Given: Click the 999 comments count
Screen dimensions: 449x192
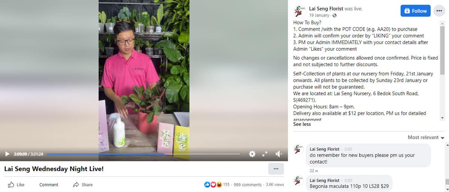Looking at the screenshot, I should point(248,185).
